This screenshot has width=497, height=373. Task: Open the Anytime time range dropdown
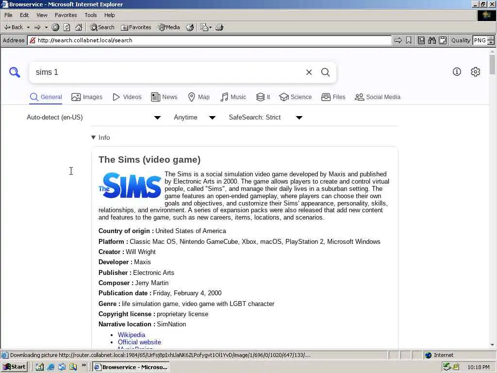[x=195, y=118]
